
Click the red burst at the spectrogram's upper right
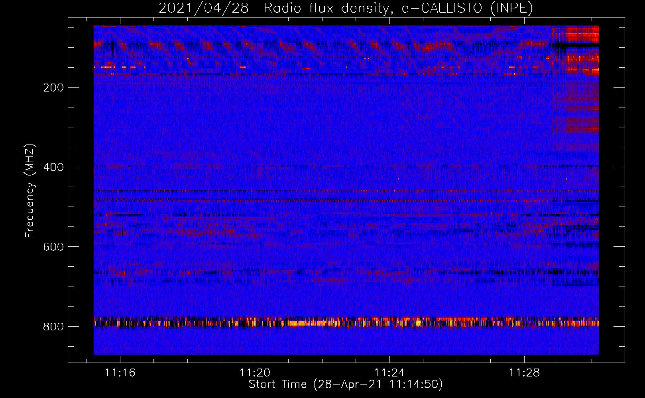pos(575,50)
